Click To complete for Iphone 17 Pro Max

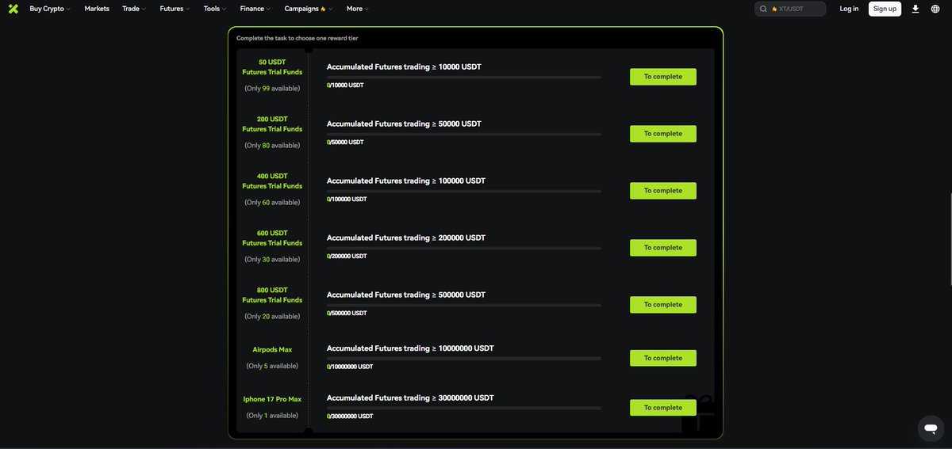coord(663,408)
